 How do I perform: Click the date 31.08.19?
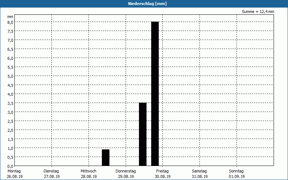click(200, 176)
